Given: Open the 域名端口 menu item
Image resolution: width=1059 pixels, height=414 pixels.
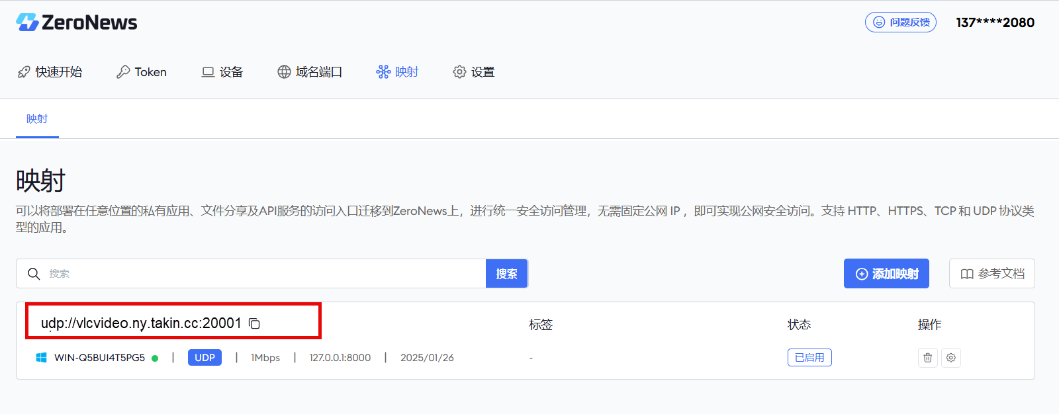Looking at the screenshot, I should (310, 72).
